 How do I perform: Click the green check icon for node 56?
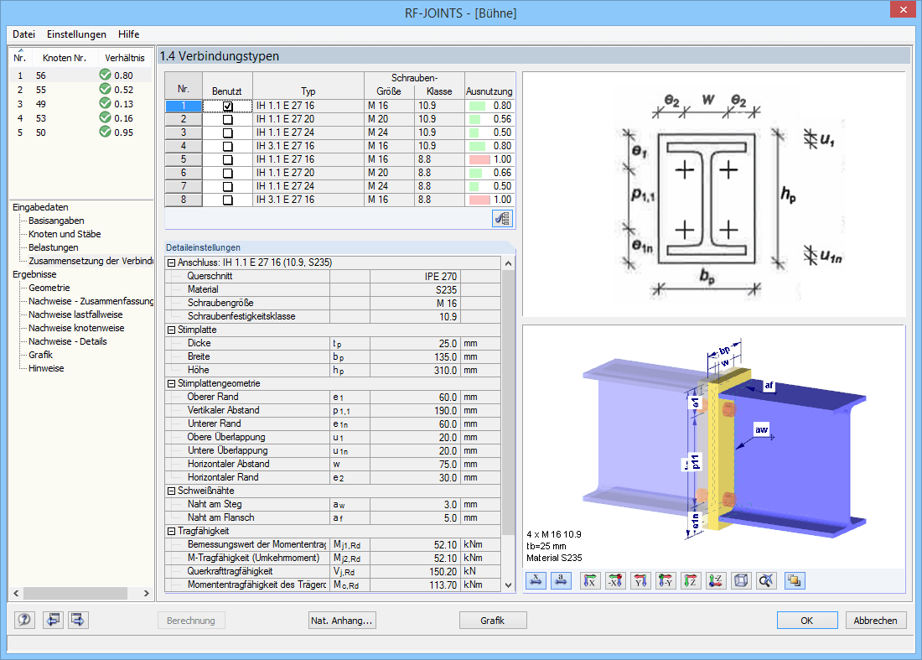(x=106, y=75)
